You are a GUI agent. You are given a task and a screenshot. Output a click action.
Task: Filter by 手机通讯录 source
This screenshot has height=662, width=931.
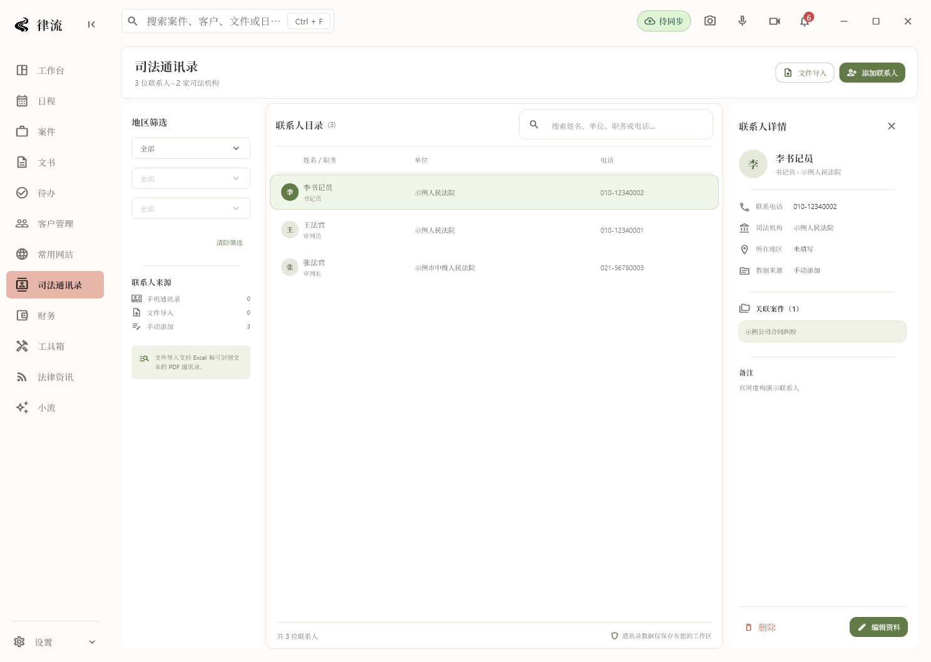coord(191,299)
